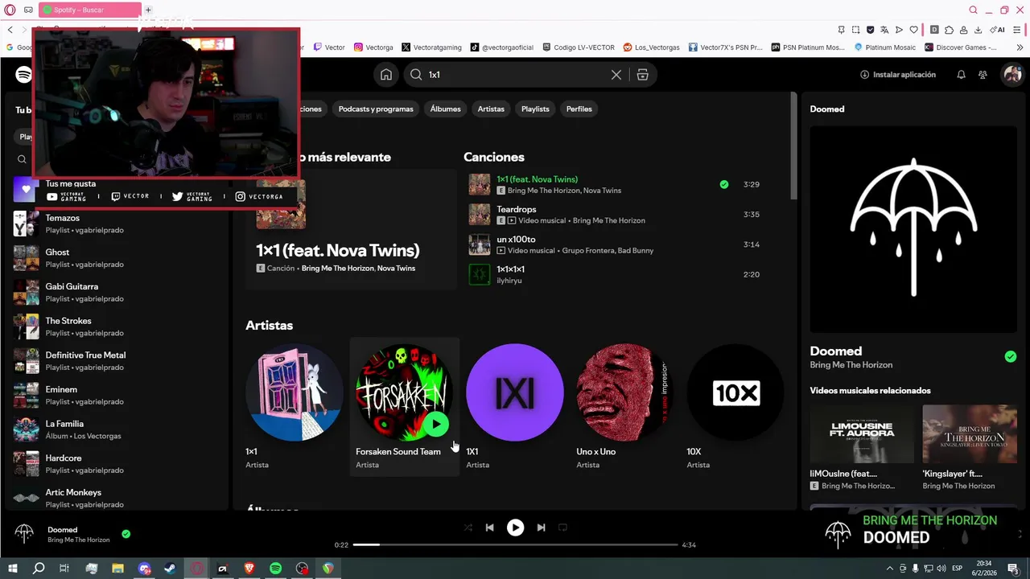Screen dimensions: 1030x579
Task: Skip to the previous track
Action: click(x=489, y=528)
